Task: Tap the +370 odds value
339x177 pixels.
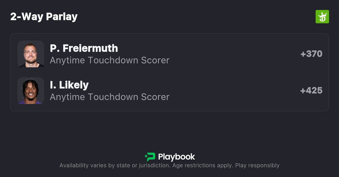Action: [311, 54]
